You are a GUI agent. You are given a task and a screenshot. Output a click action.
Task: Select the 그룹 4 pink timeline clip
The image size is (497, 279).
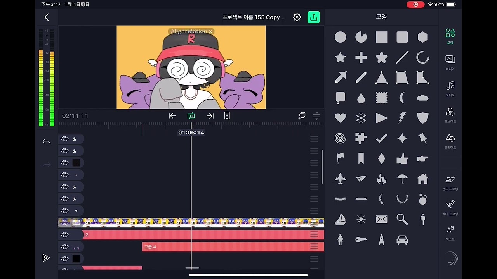tap(233, 246)
